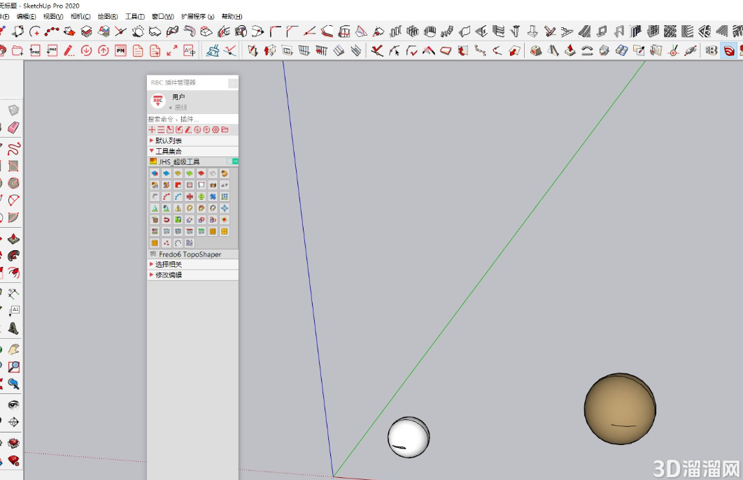This screenshot has width=743, height=480.
Task: Select the white sphere in the viewport
Action: point(409,437)
